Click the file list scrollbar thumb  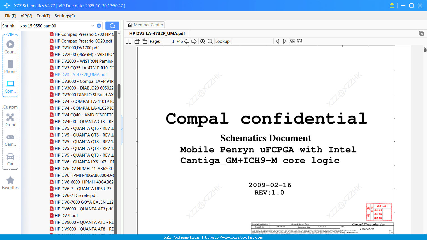(119, 91)
